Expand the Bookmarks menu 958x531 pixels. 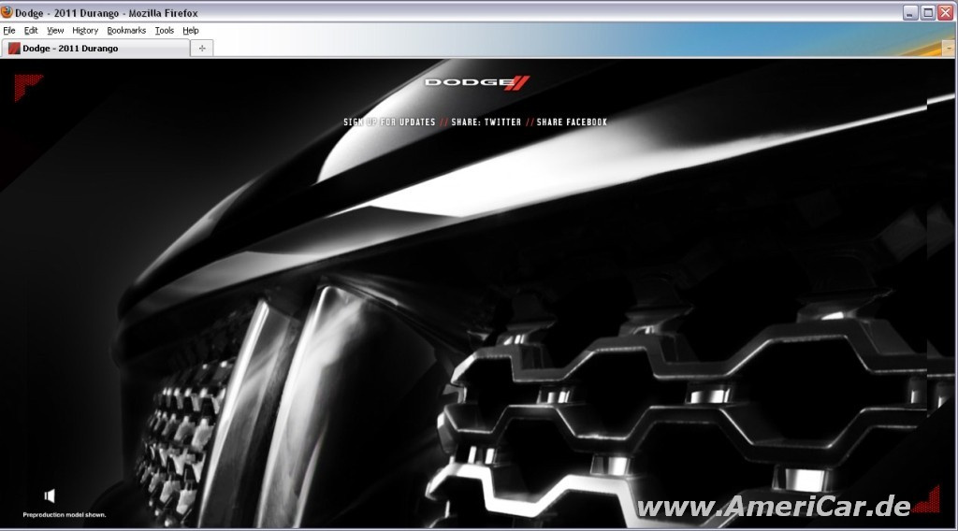126,31
